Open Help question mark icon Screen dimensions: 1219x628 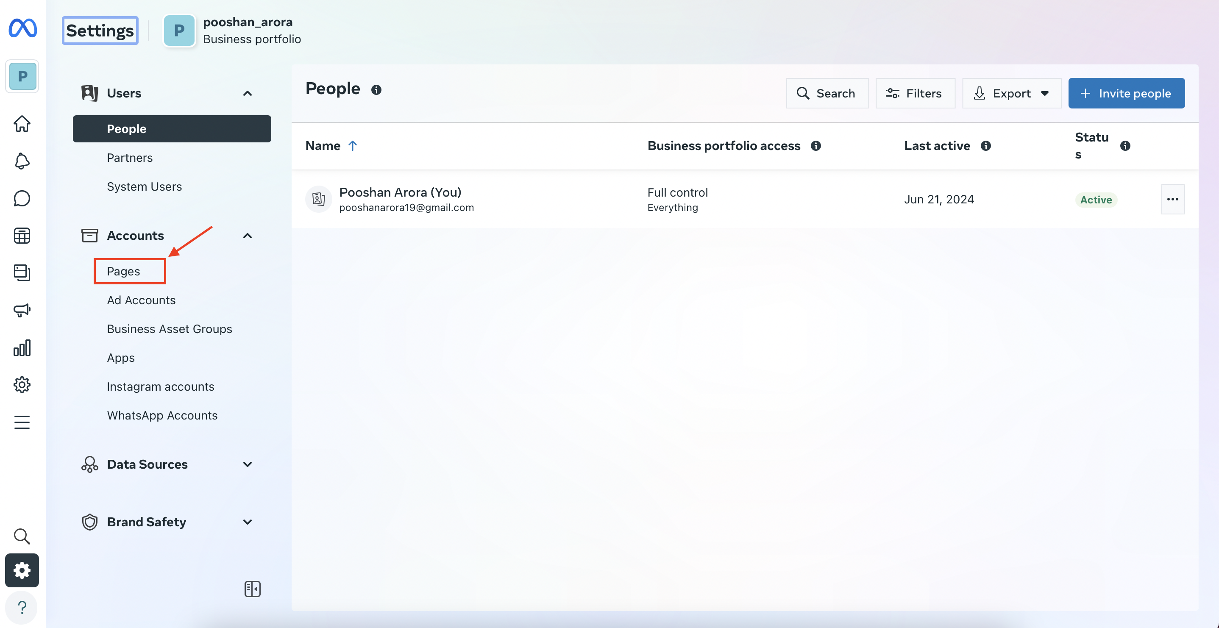pos(22,607)
